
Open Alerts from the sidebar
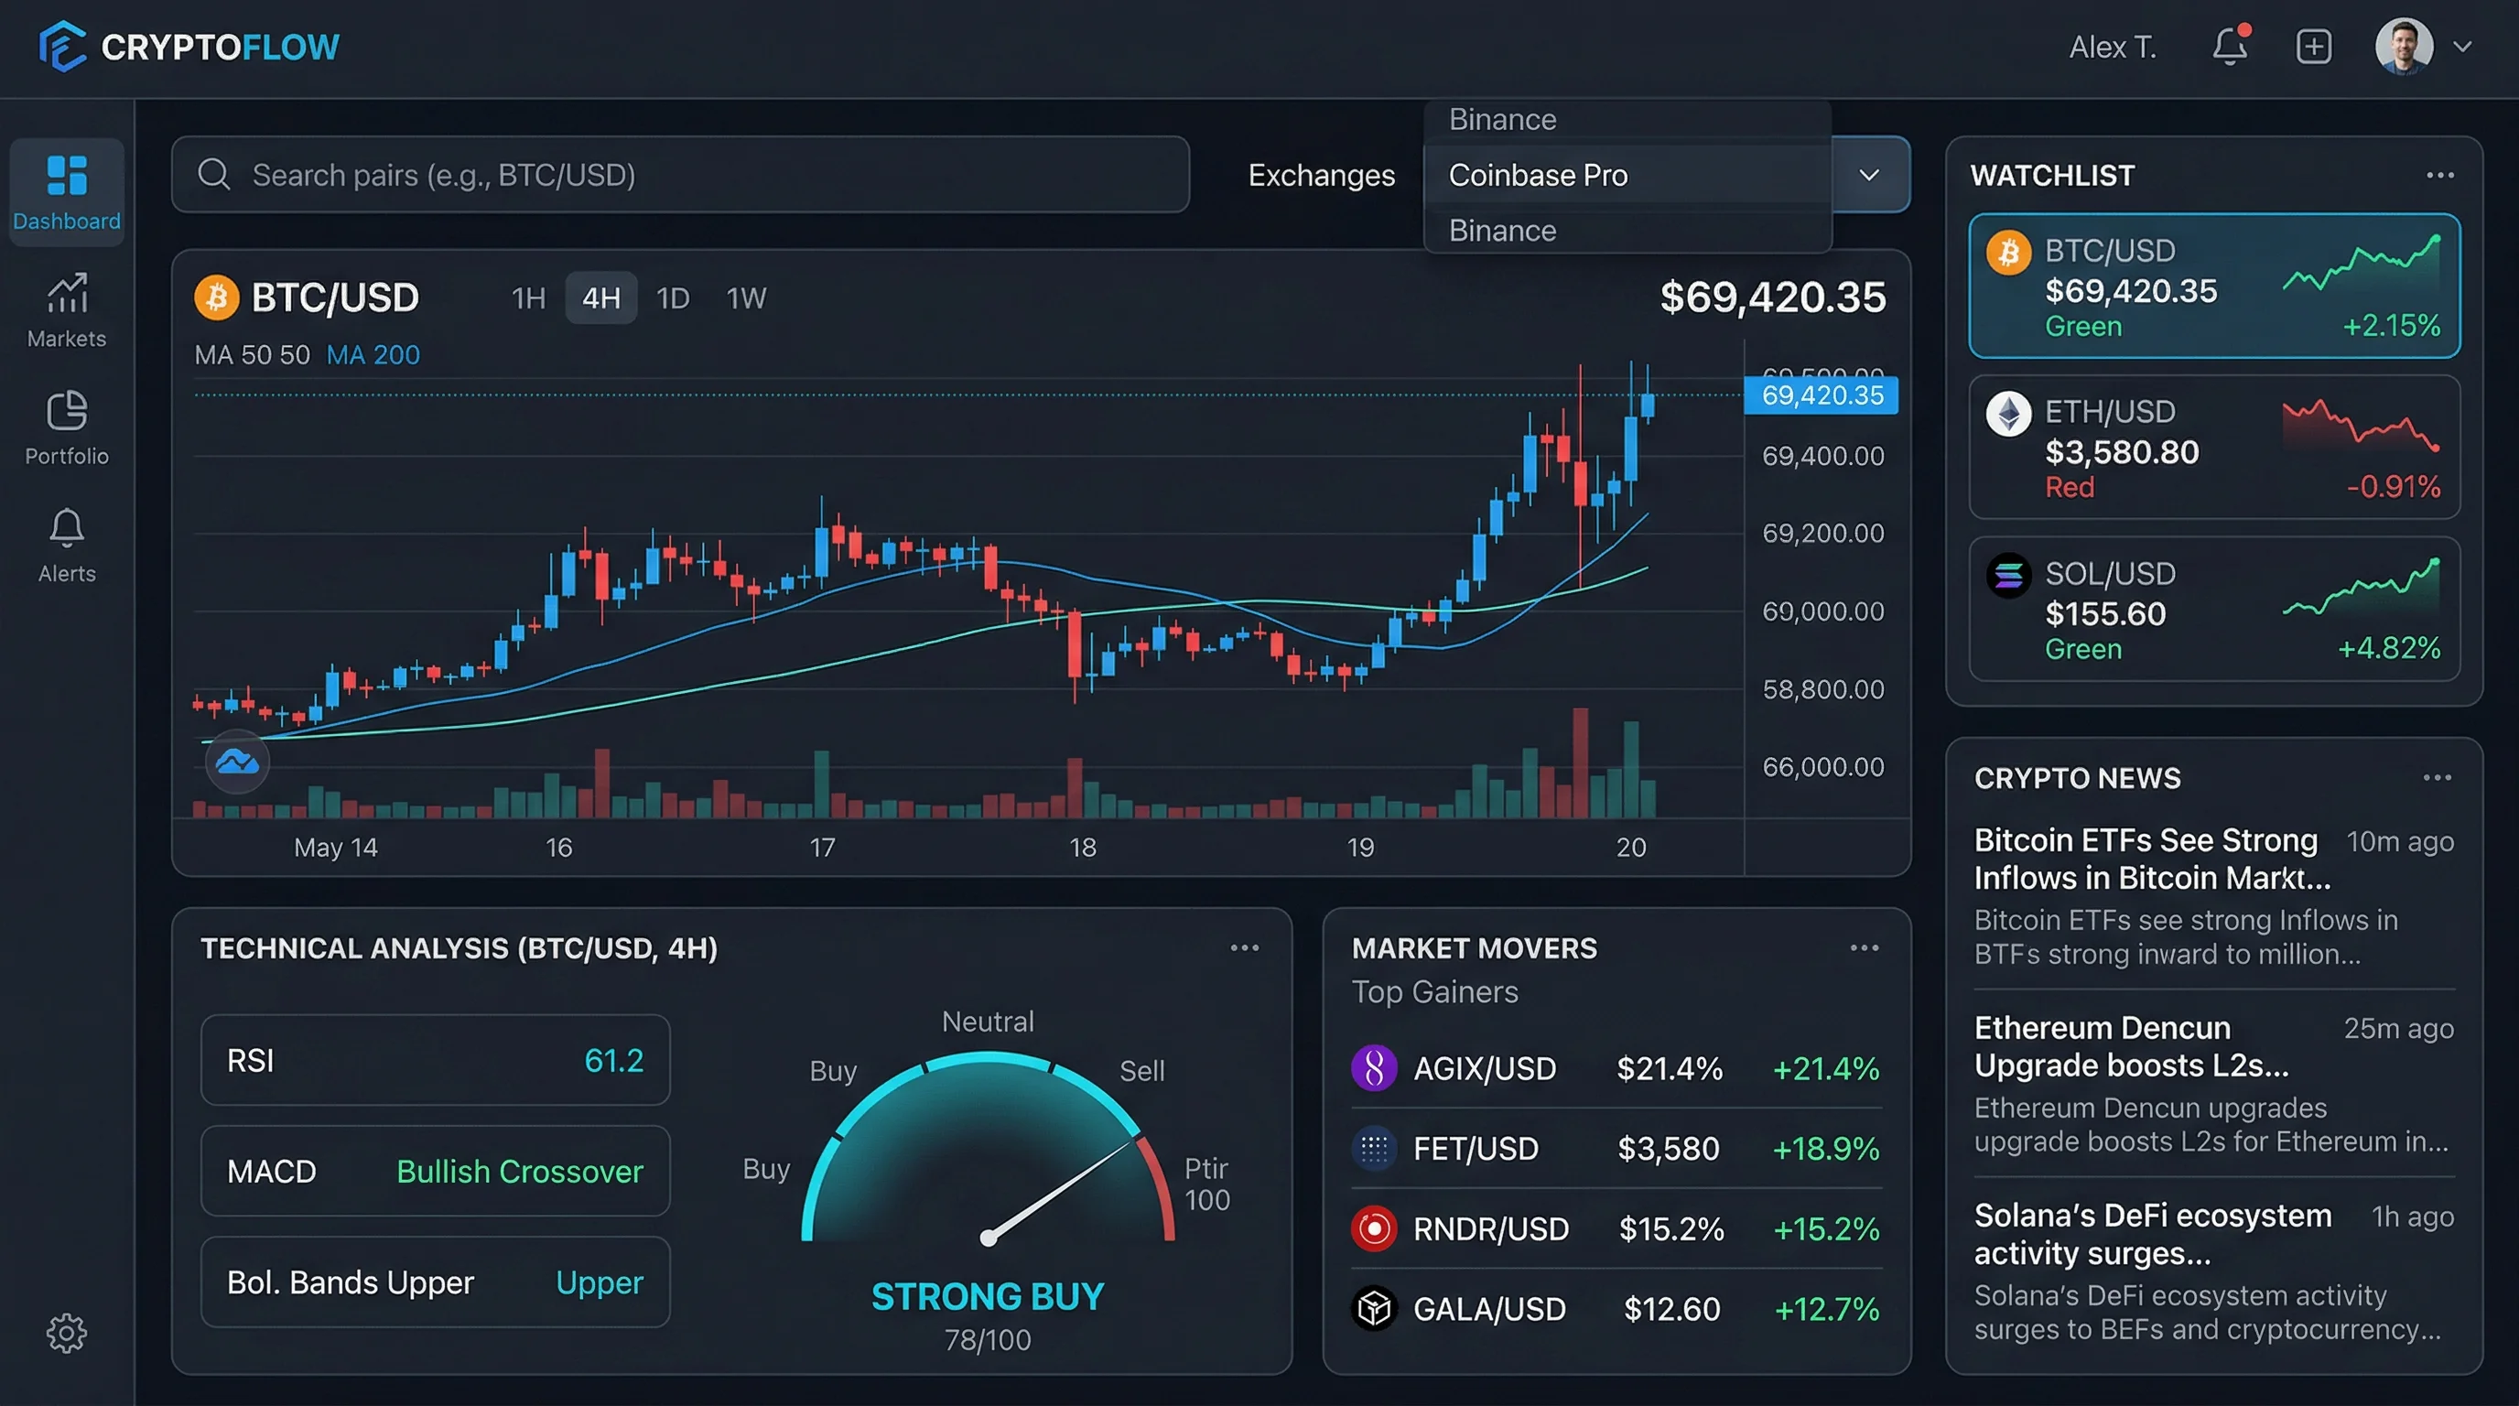66,546
